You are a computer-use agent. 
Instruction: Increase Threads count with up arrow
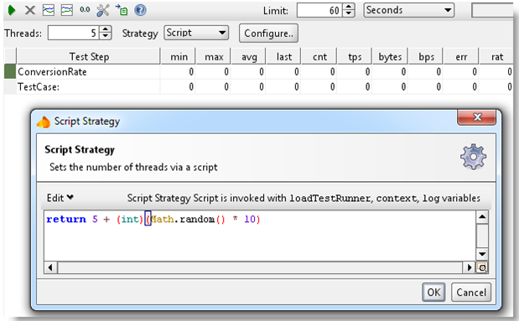pos(106,29)
